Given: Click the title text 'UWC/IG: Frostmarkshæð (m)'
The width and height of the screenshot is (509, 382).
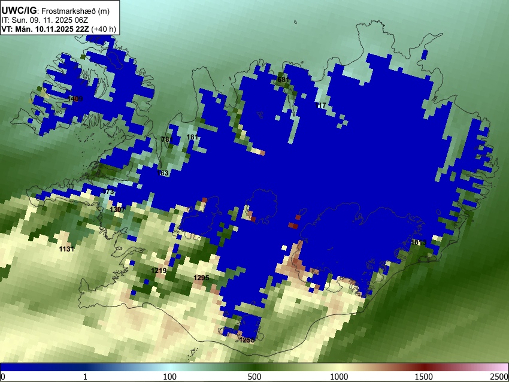Looking at the screenshot, I should click(x=56, y=11).
